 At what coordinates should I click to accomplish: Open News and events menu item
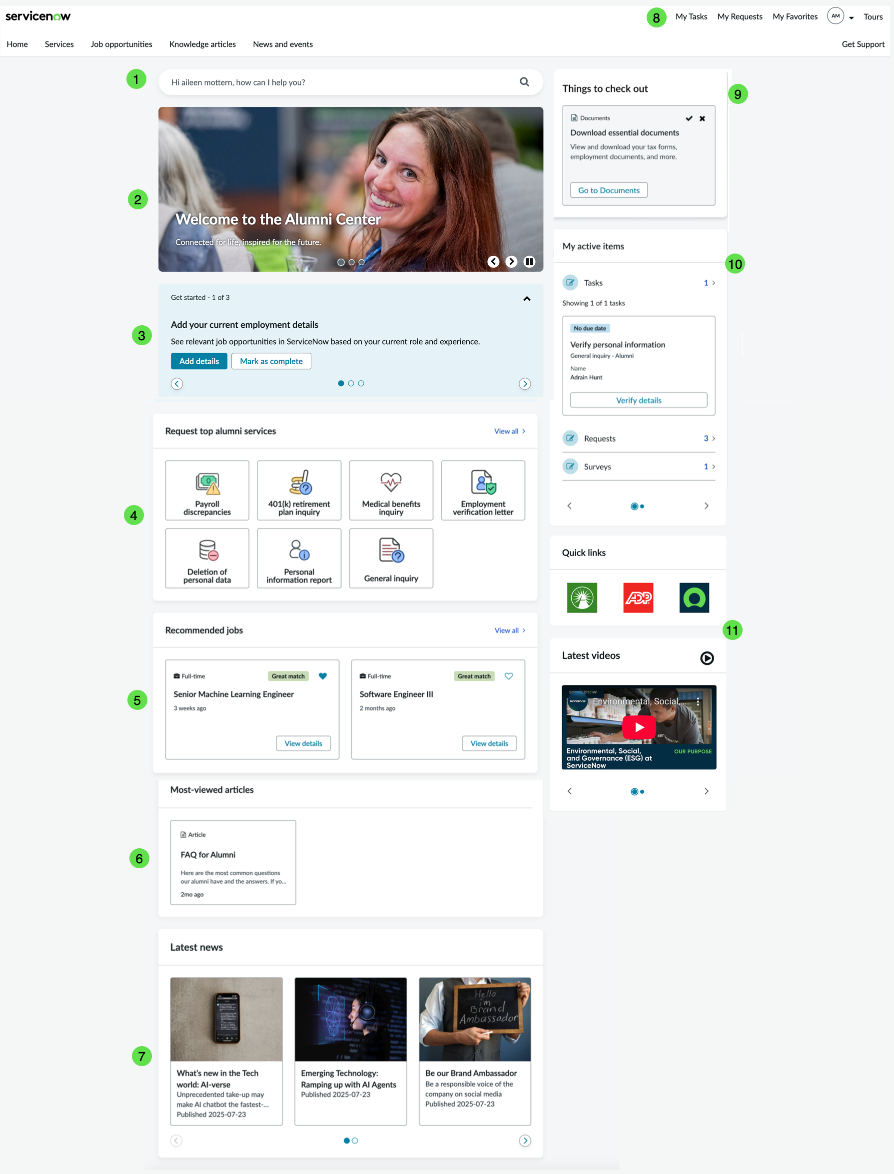tap(282, 44)
